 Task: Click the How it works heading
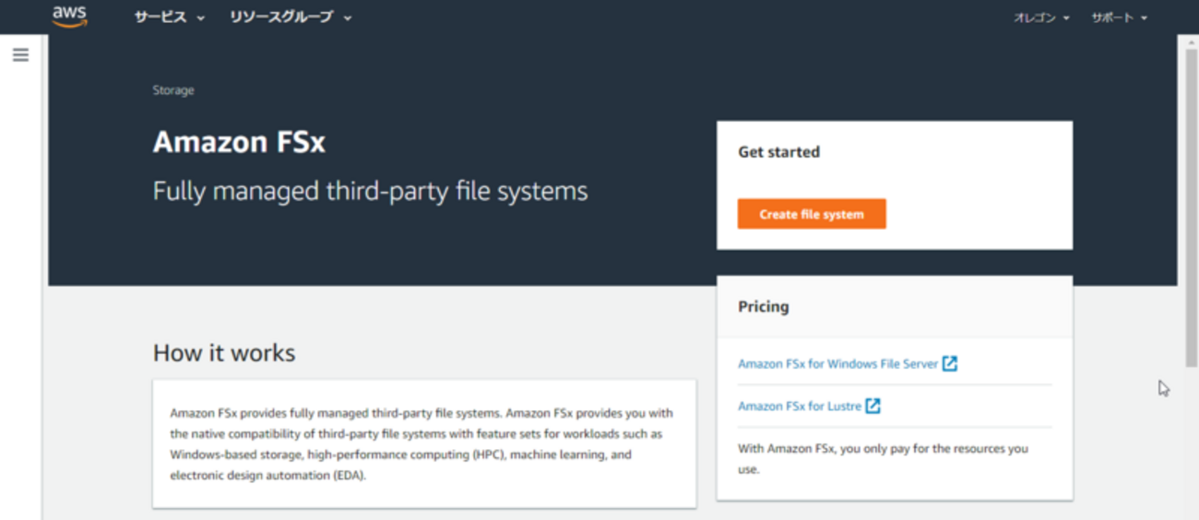pyautogui.click(x=224, y=353)
